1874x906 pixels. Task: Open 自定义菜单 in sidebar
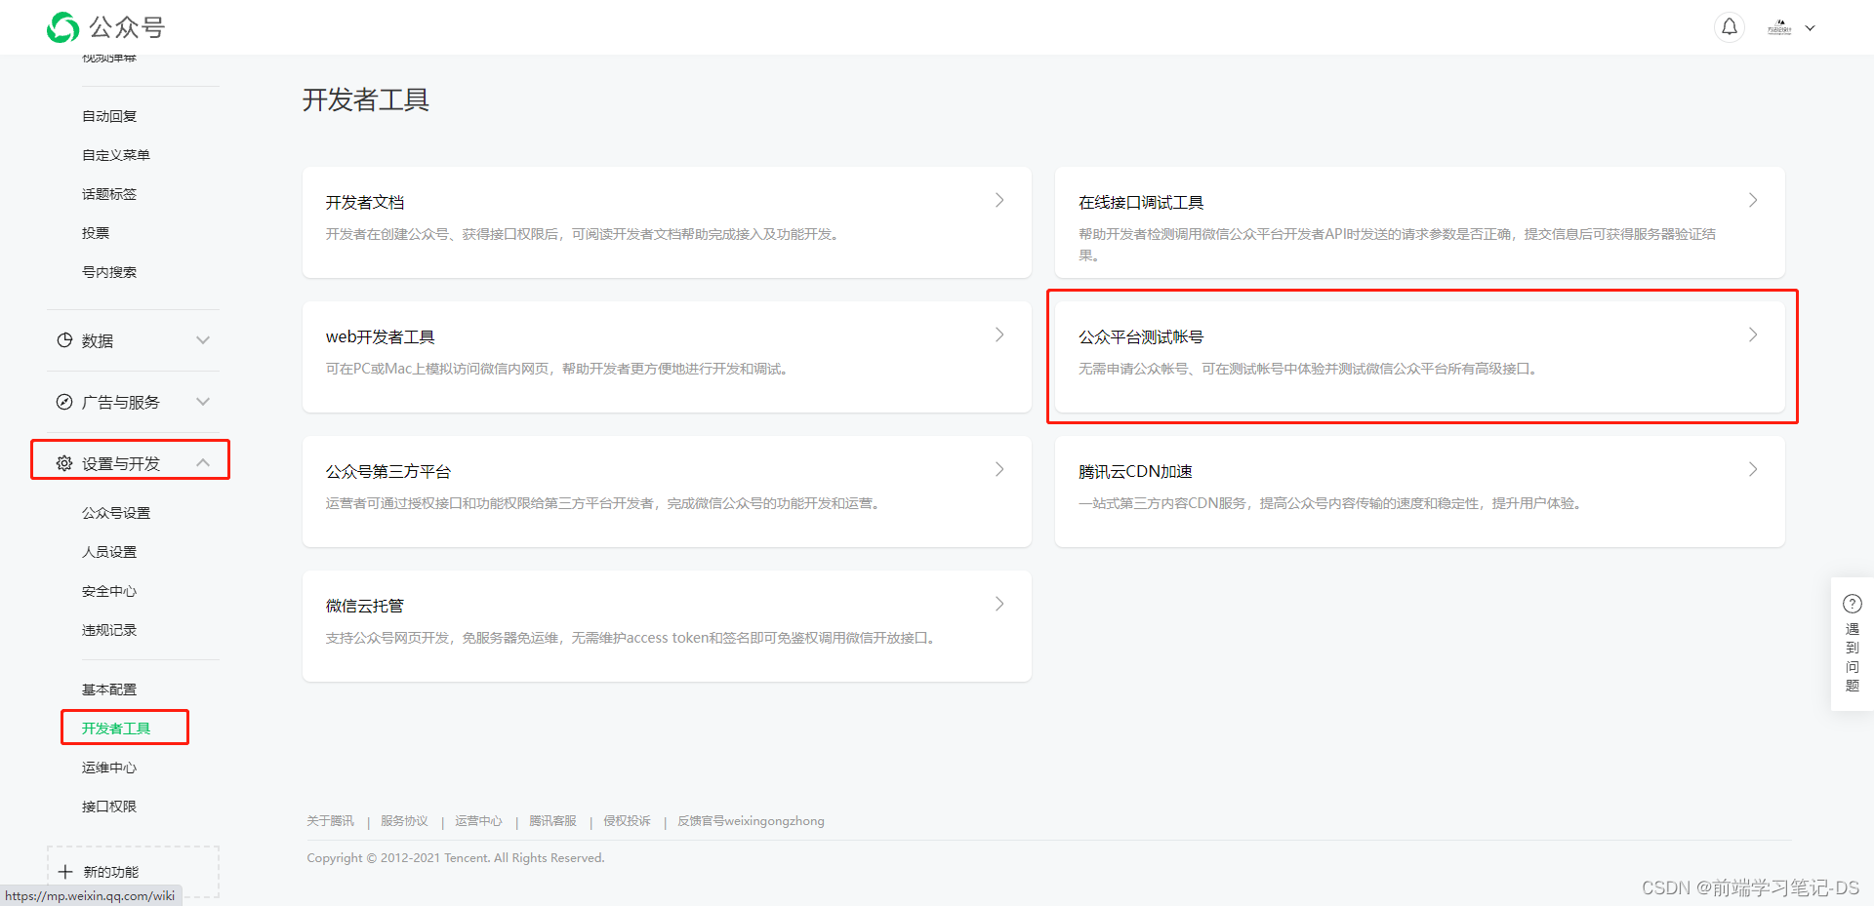pyautogui.click(x=116, y=155)
